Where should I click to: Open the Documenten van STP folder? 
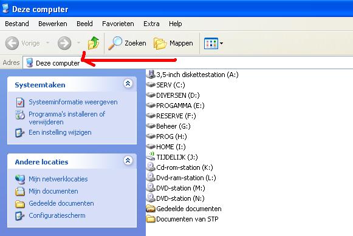[x=182, y=219]
